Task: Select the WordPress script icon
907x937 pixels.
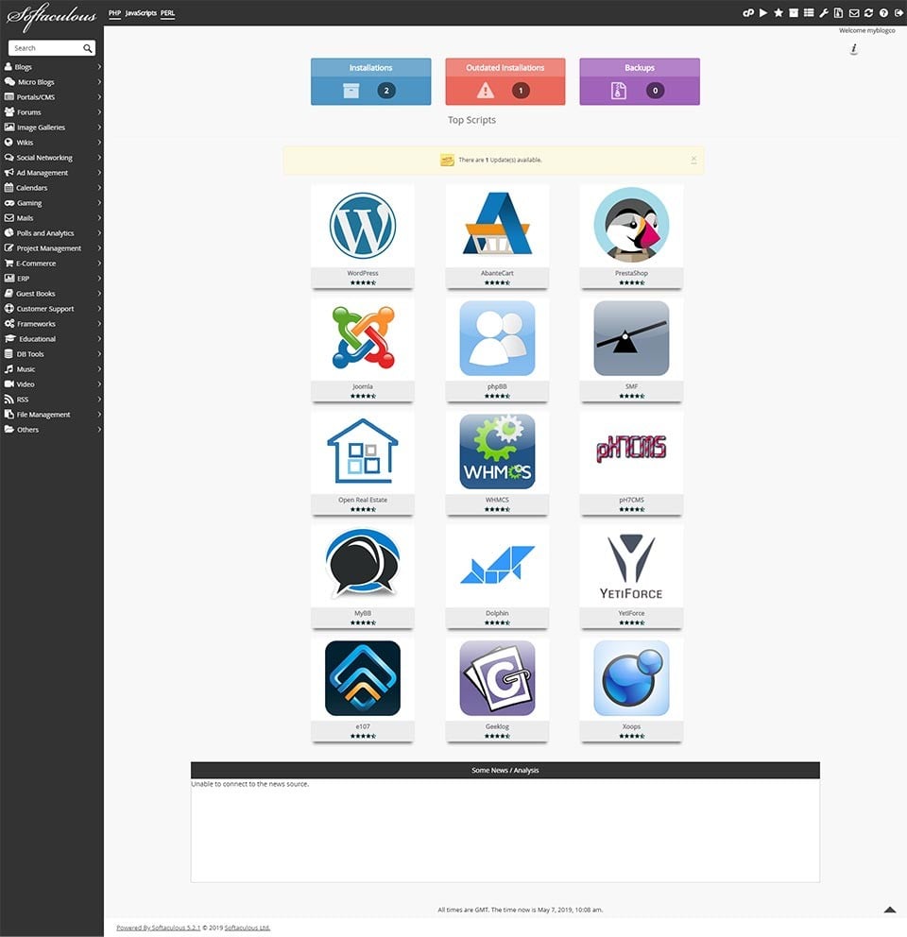Action: pos(363,225)
